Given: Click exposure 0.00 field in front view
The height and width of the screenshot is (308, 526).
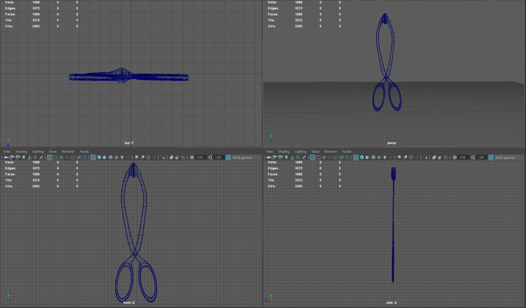Looking at the screenshot, I should (200, 157).
